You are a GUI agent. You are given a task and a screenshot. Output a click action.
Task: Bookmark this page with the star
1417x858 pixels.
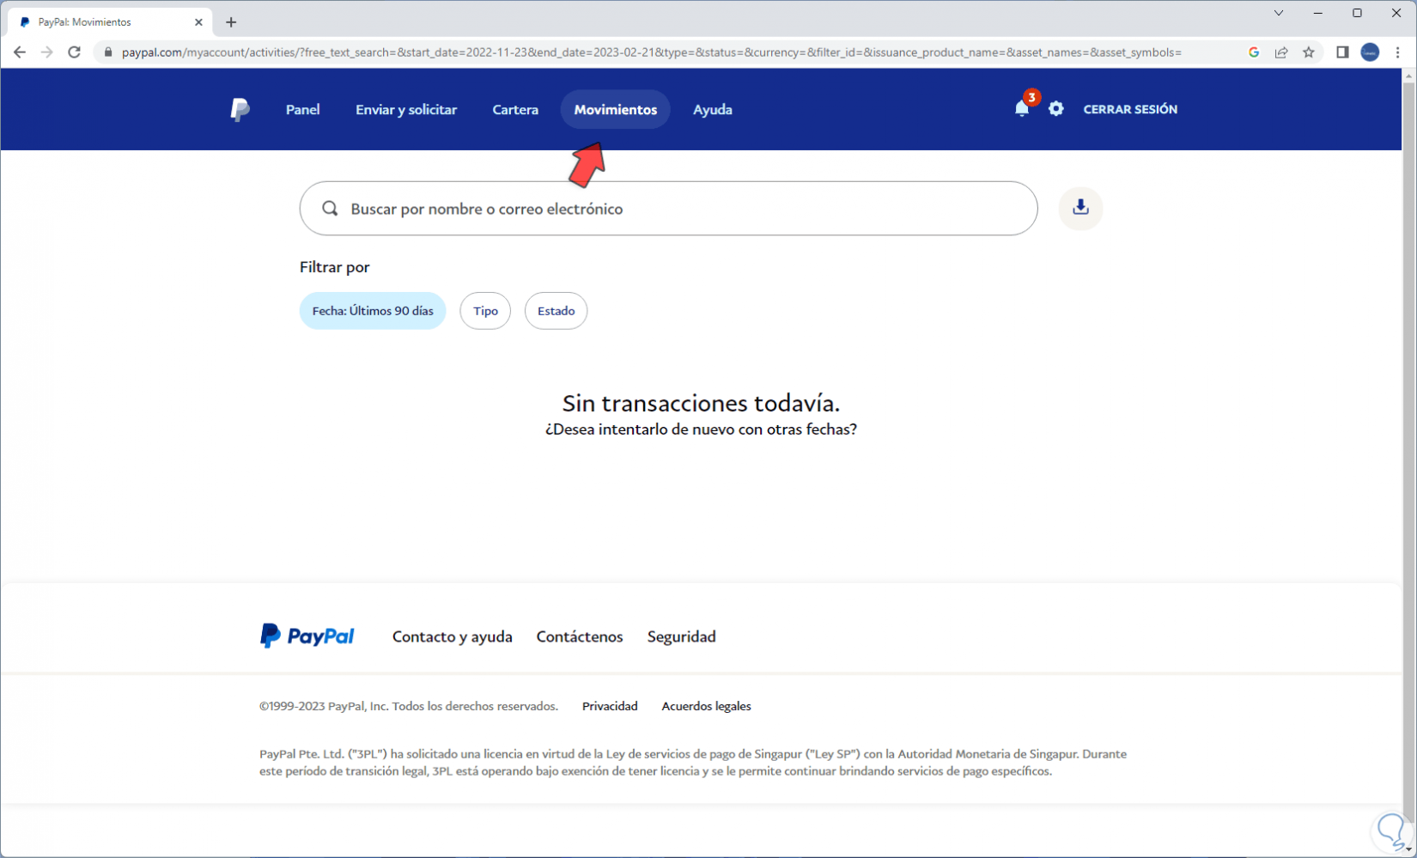[x=1309, y=52]
